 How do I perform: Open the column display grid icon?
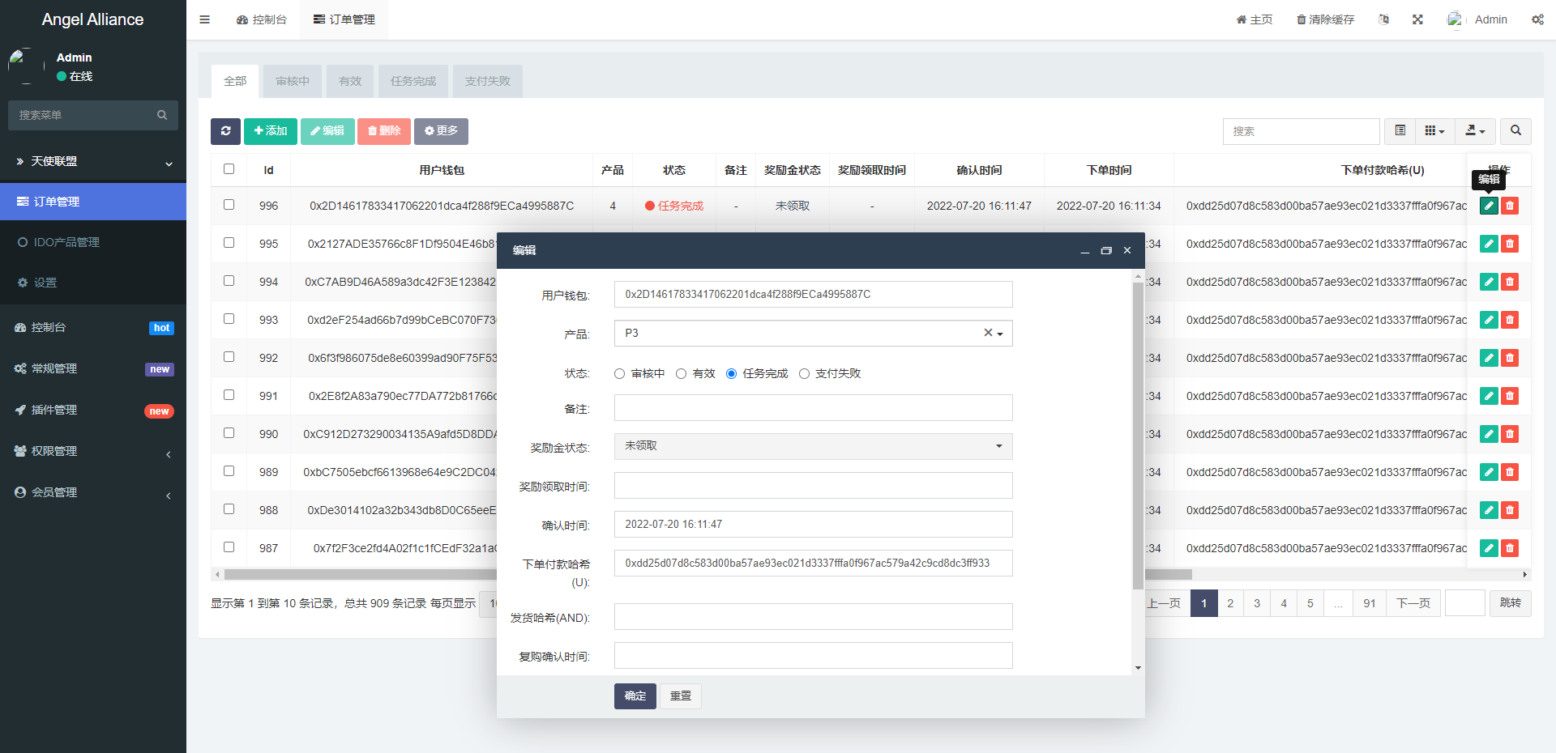[x=1434, y=131]
